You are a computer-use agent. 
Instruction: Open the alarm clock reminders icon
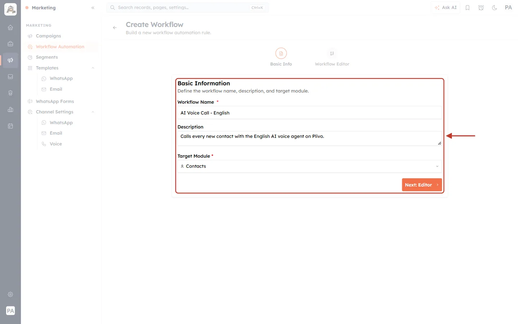pyautogui.click(x=481, y=8)
